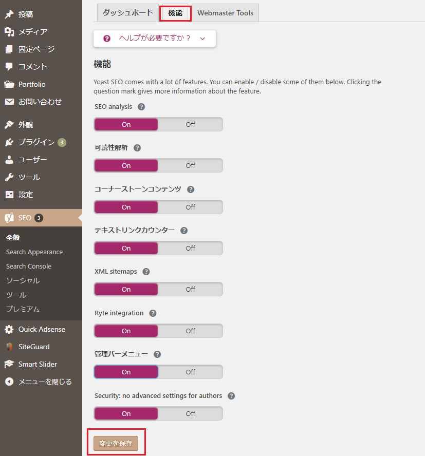The image size is (425, 456).
Task: Turn SEO analysis Off
Action: pyautogui.click(x=190, y=124)
